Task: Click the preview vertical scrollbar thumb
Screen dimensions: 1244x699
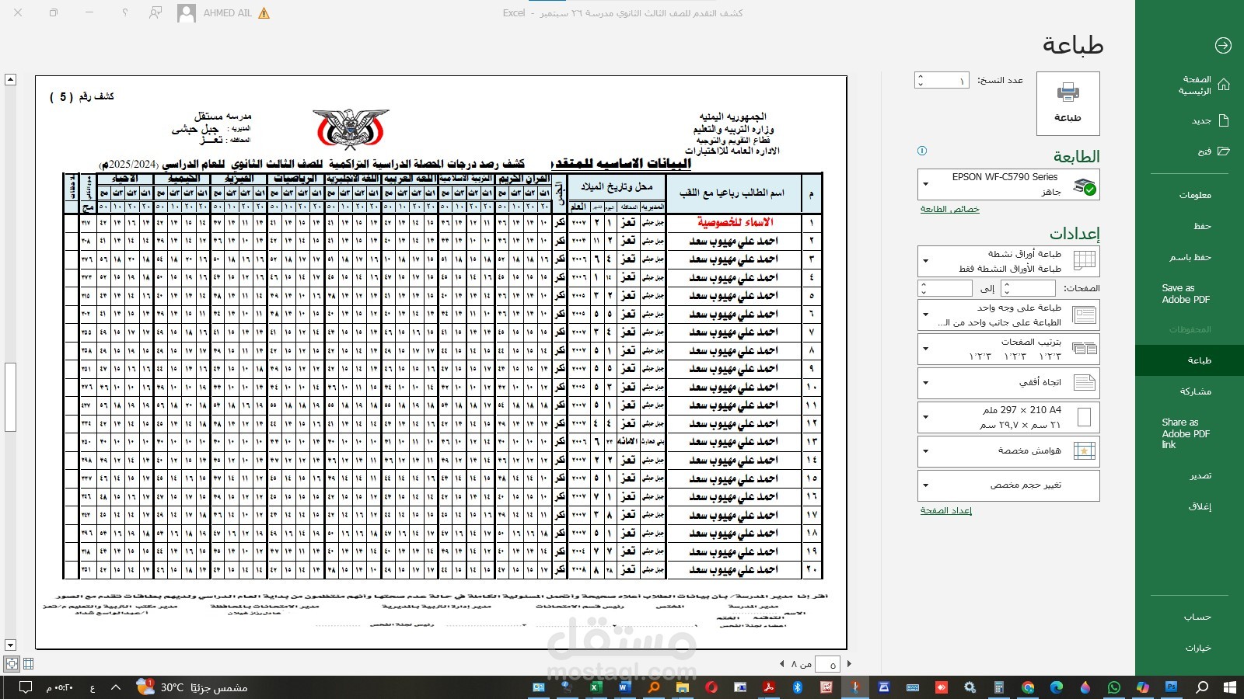Action: [x=10, y=397]
